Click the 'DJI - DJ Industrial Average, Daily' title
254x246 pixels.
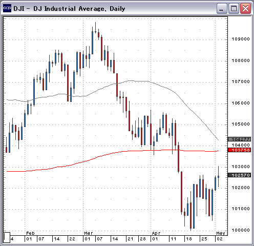tap(69, 9)
